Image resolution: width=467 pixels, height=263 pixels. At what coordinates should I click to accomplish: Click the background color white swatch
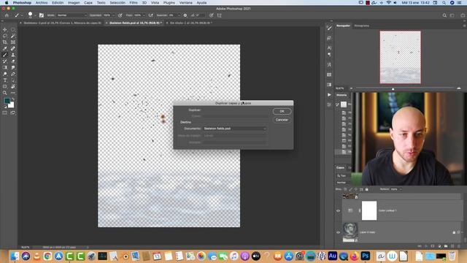coord(12,105)
